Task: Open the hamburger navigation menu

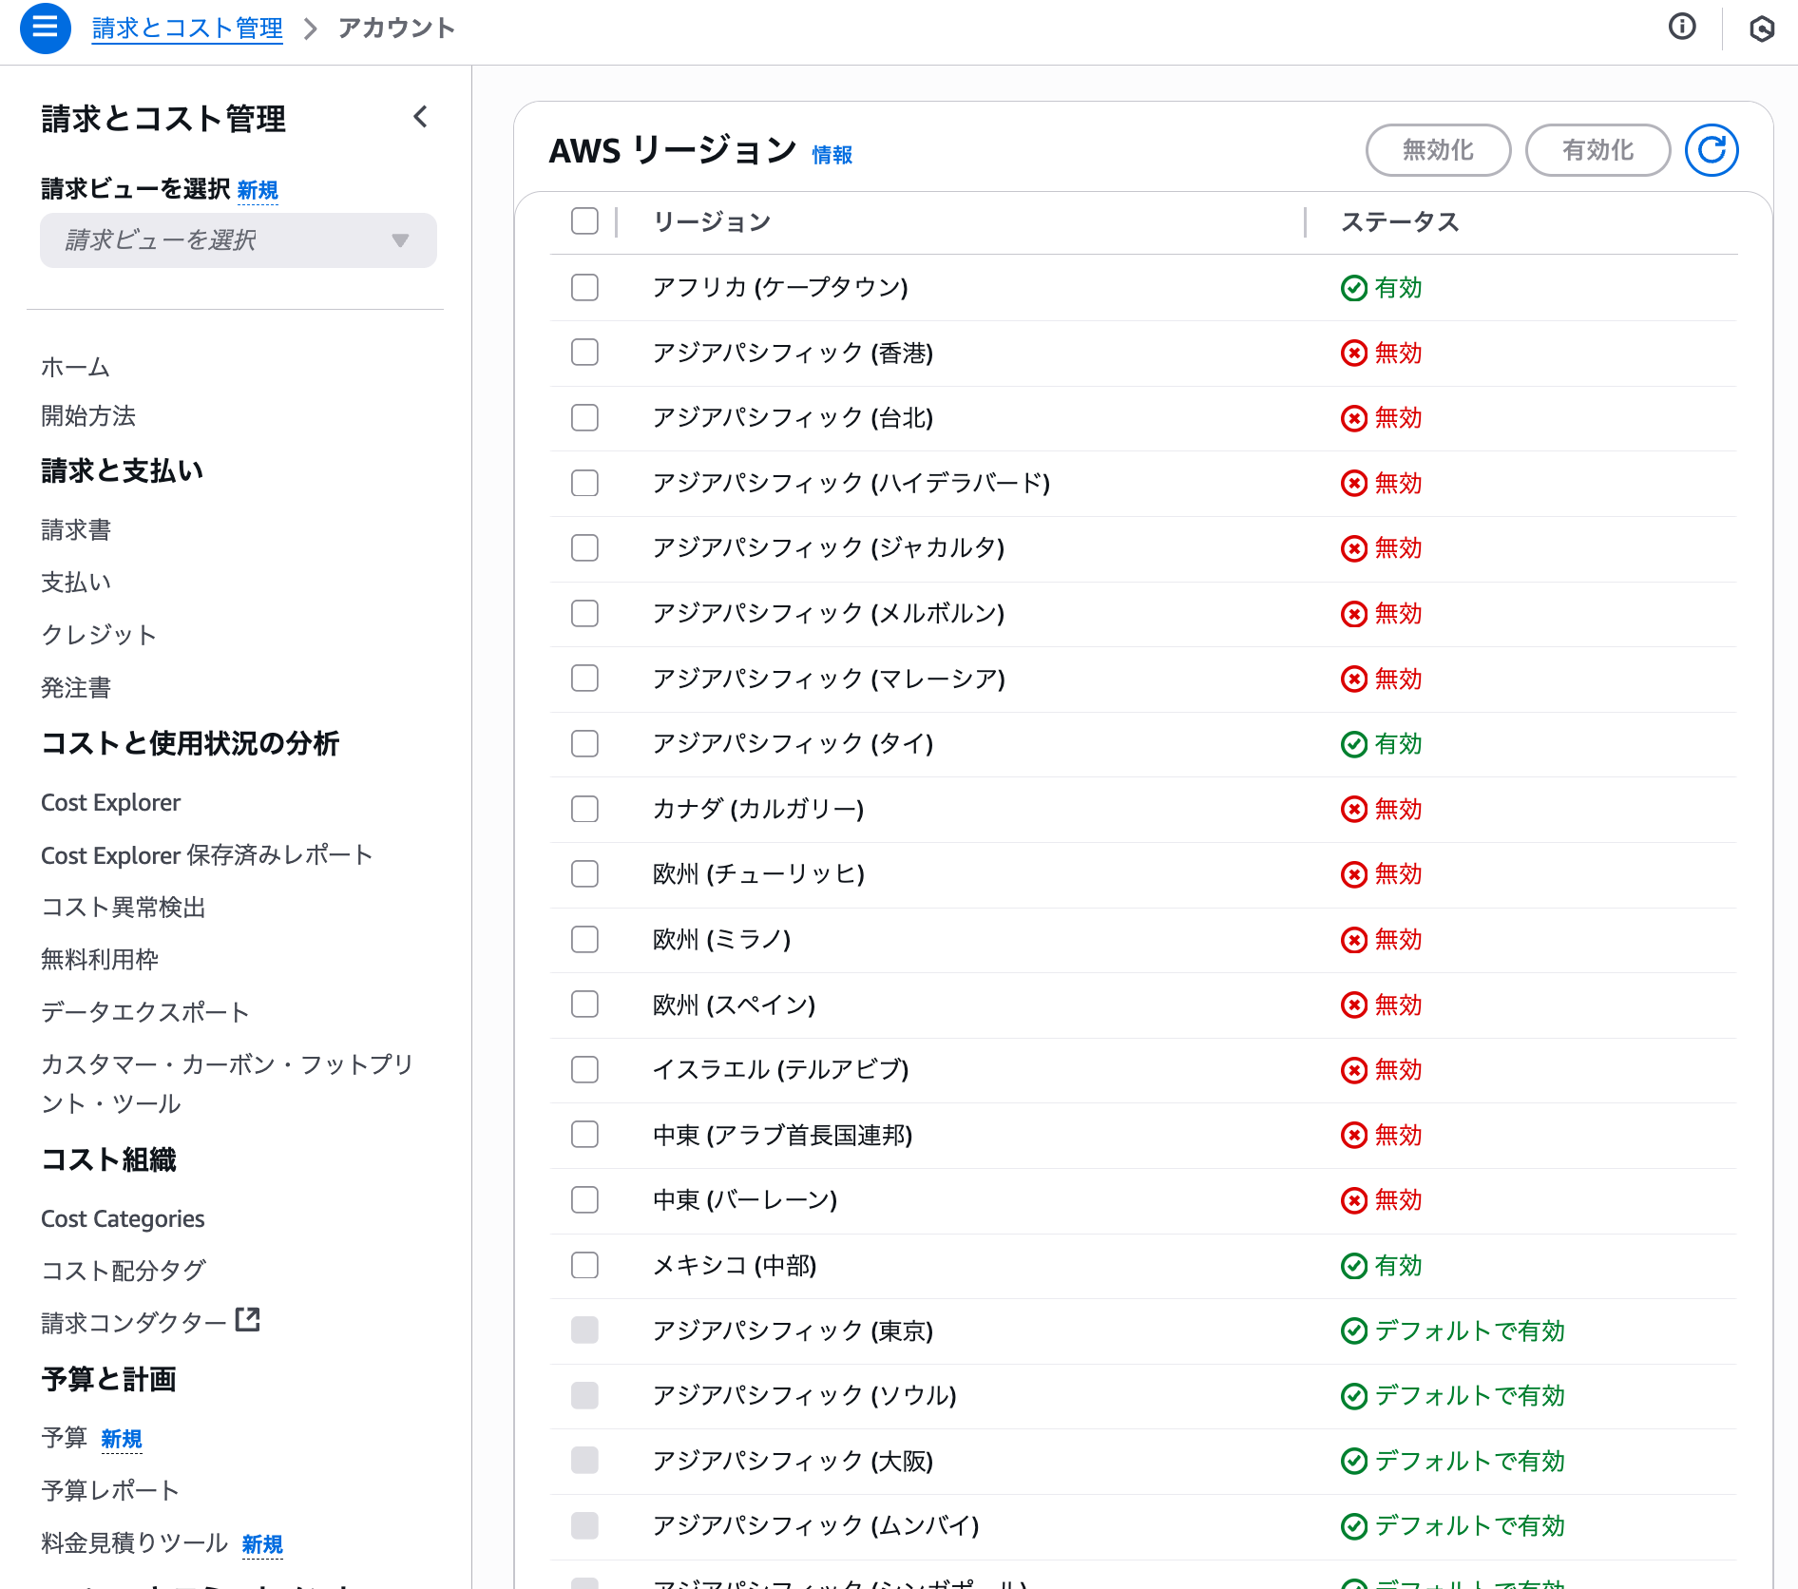Action: click(x=45, y=28)
